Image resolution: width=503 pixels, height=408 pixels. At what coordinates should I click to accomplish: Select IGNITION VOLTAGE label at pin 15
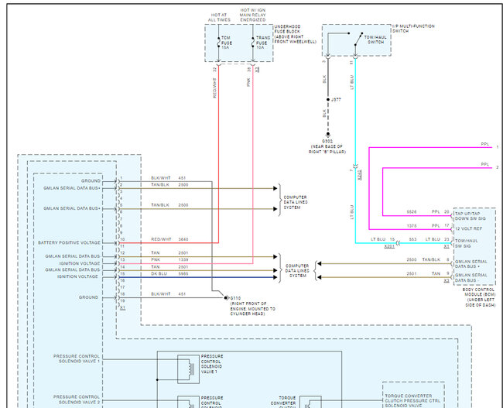pyautogui.click(x=77, y=276)
